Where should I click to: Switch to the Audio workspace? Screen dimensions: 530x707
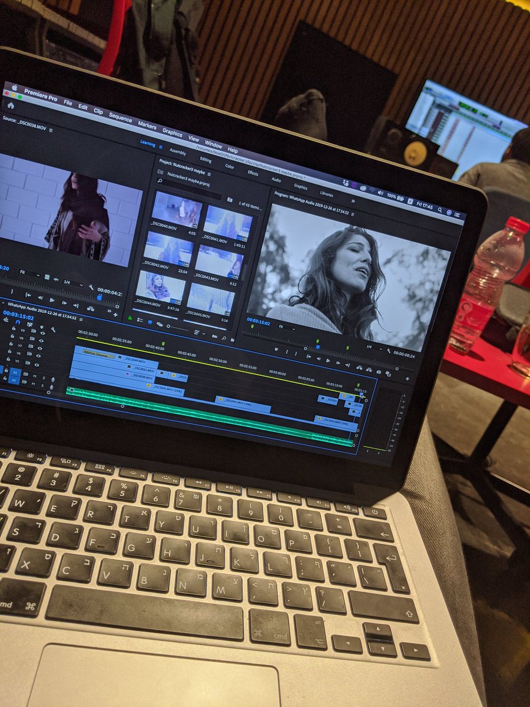coord(276,180)
